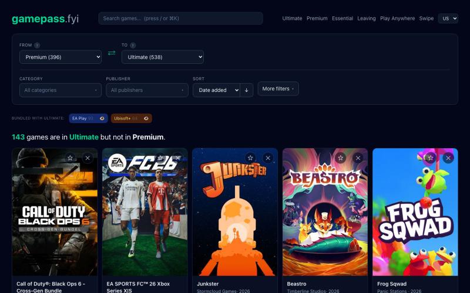Open the TO Ultimate (538) dropdown
This screenshot has height=293, width=470.
pyautogui.click(x=163, y=57)
